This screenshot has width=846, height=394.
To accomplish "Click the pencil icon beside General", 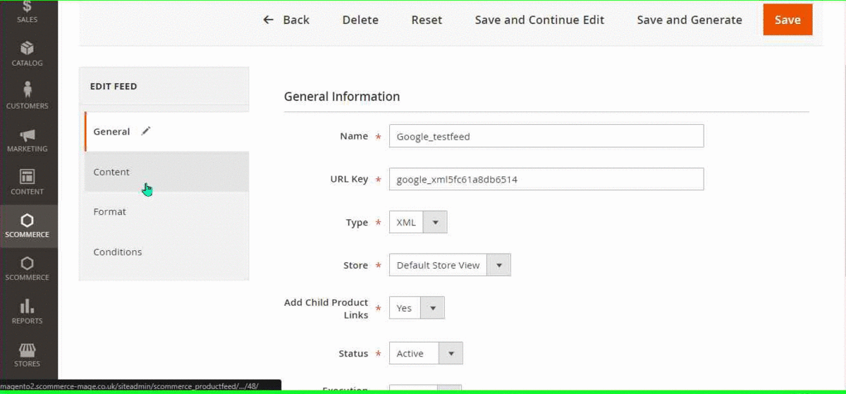I will click(146, 131).
